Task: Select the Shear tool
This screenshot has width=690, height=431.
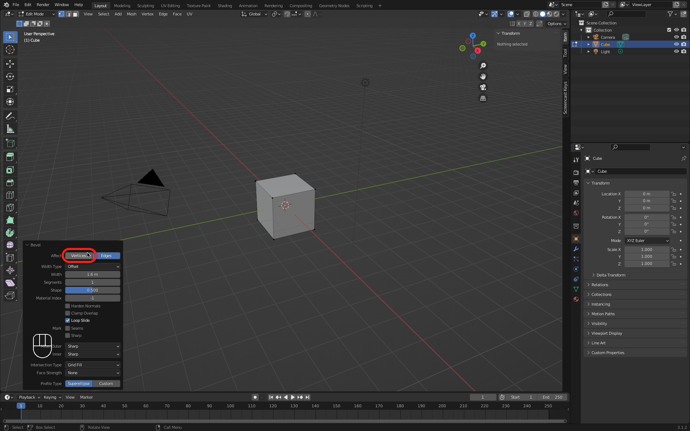Action: tap(10, 283)
